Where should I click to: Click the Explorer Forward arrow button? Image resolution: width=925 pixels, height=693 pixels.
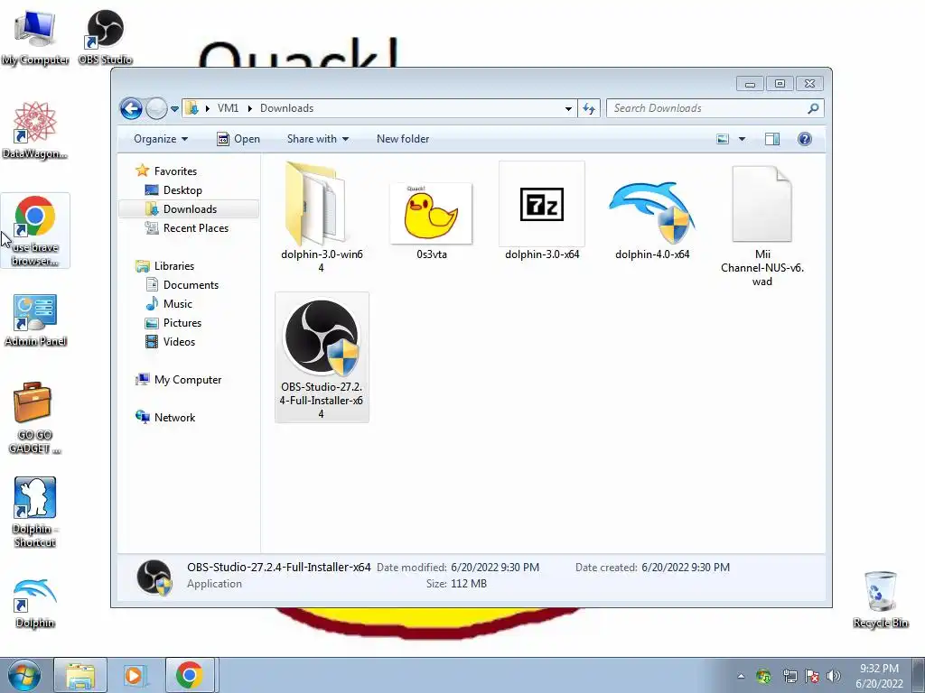click(156, 108)
